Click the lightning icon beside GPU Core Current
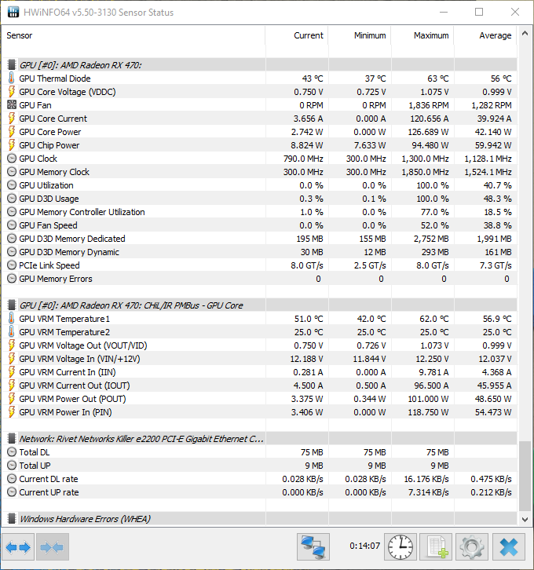 pos(12,119)
